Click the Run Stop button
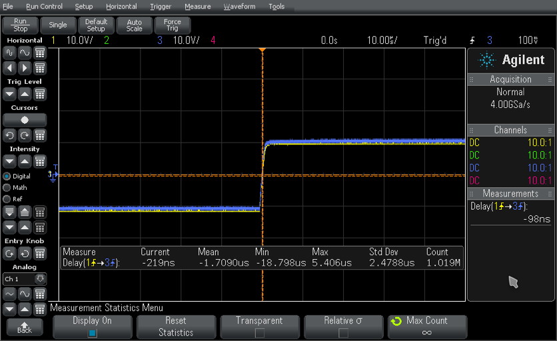 click(21, 25)
